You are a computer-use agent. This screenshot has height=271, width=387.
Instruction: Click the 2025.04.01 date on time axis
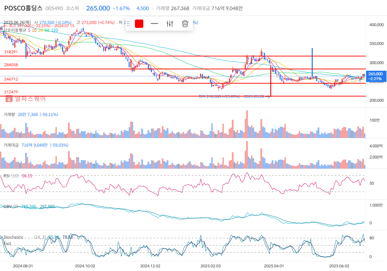[274, 266]
